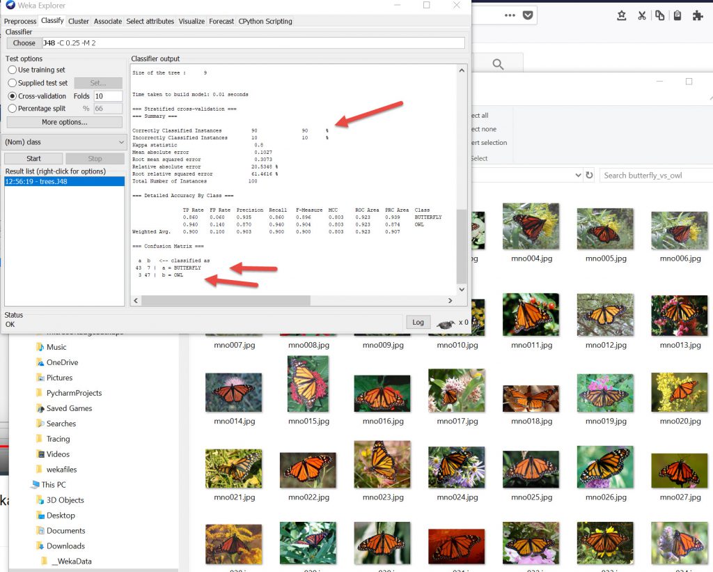Open the (Nom) class attribute dropdown
Image resolution: width=713 pixels, height=572 pixels.
64,142
